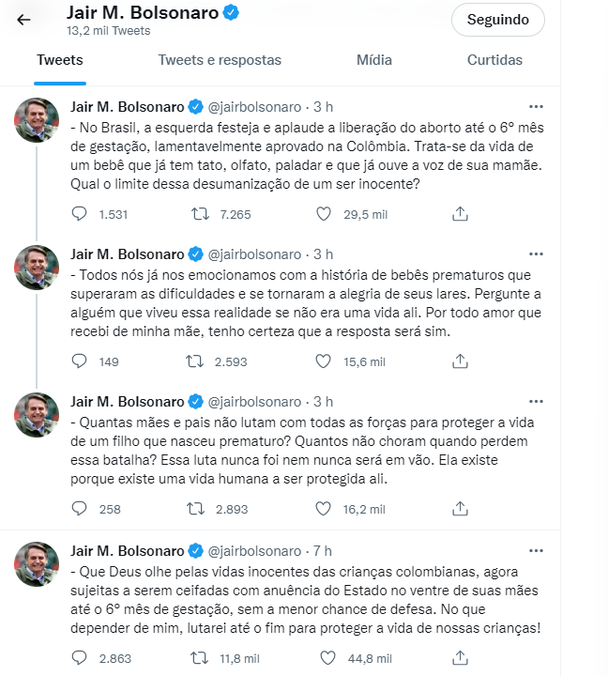Open the Curtidas tab
The width and height of the screenshot is (608, 676).
494,60
